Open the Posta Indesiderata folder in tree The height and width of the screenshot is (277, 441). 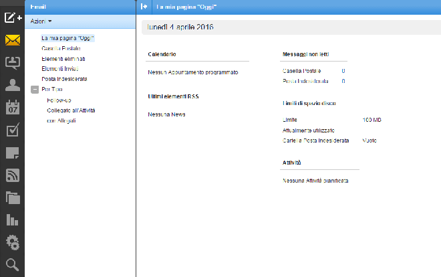click(64, 79)
